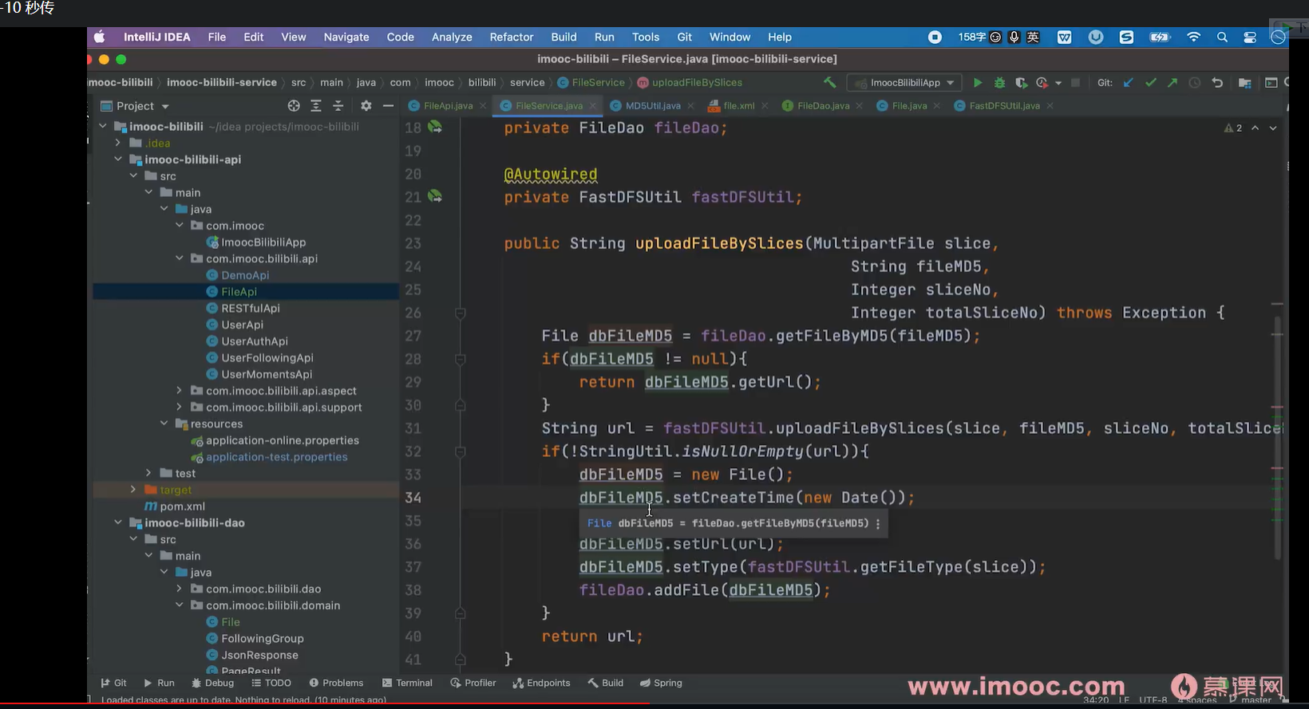Run ImoocBilibiliApp with the green play button

[x=977, y=83]
